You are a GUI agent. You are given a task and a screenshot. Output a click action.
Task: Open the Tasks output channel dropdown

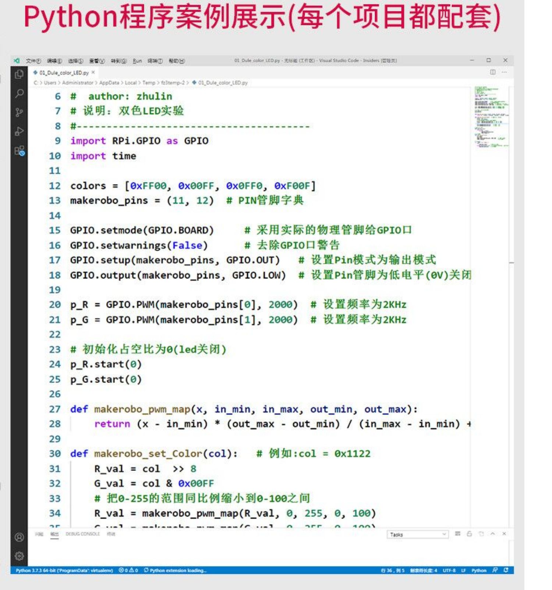417,534
